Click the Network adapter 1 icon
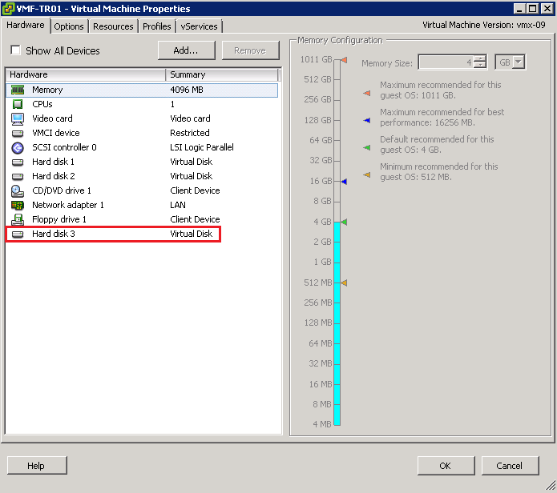 click(18, 206)
